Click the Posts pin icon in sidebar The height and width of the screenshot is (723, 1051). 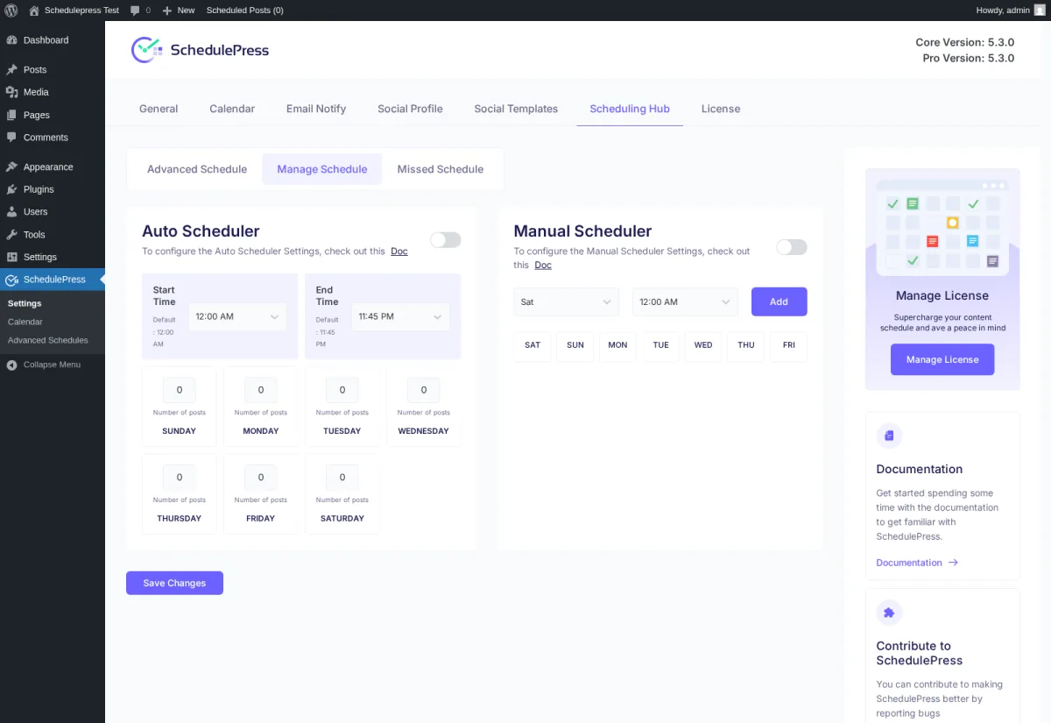coord(11,70)
